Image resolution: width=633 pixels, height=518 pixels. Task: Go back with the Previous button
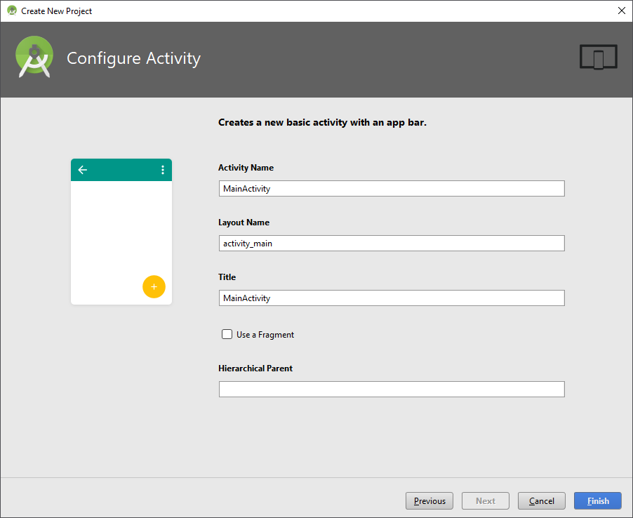[429, 501]
